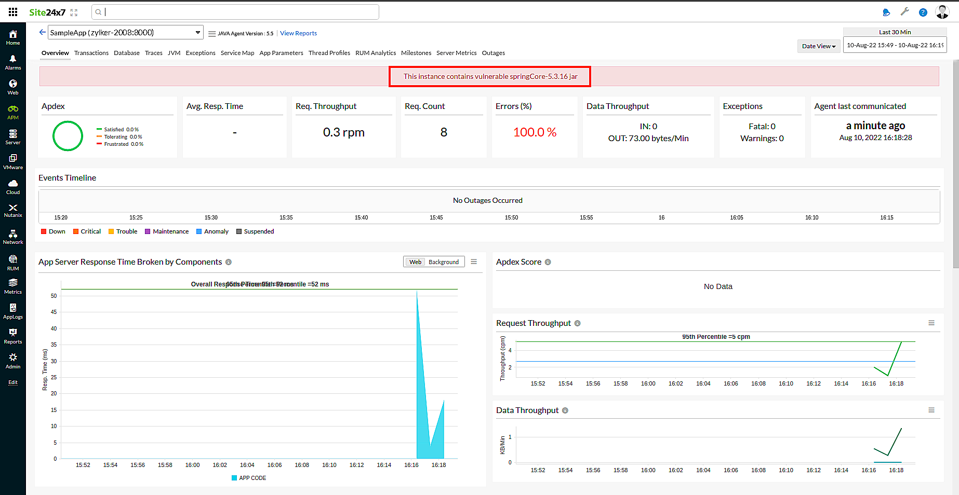Open the RUM Analytics tab
Screen dimensions: 959x495
click(376, 53)
